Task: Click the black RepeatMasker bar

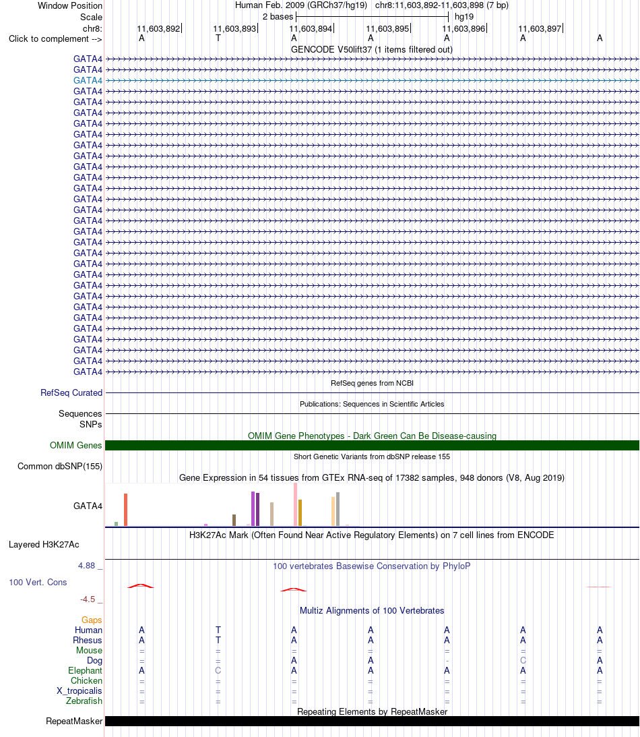Action: (x=372, y=721)
